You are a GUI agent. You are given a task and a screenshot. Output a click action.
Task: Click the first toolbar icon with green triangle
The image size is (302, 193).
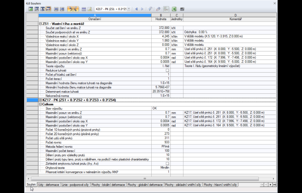[31, 9]
